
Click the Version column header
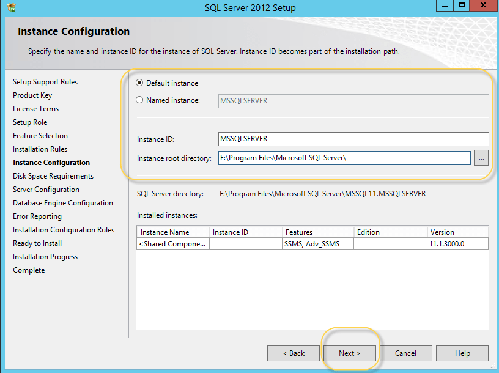[x=457, y=232]
